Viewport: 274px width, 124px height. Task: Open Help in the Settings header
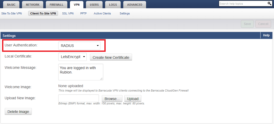click(x=266, y=35)
